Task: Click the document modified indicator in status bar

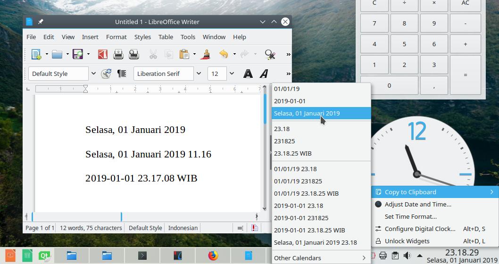Action: [255, 228]
